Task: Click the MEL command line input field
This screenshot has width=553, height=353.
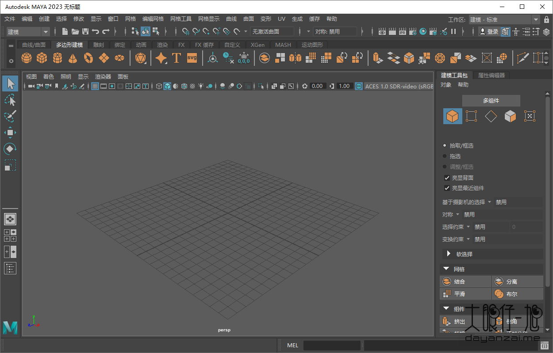Action: [x=332, y=345]
